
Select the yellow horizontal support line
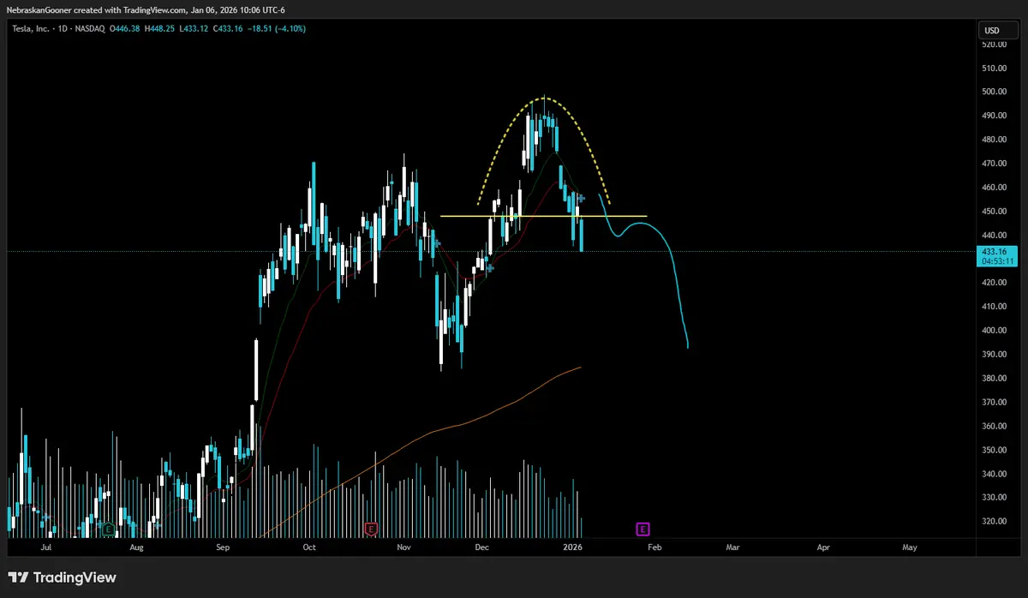tap(543, 216)
